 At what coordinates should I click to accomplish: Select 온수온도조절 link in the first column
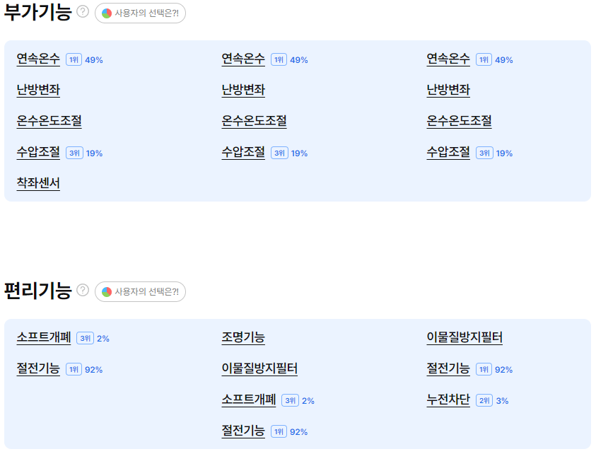[49, 122]
